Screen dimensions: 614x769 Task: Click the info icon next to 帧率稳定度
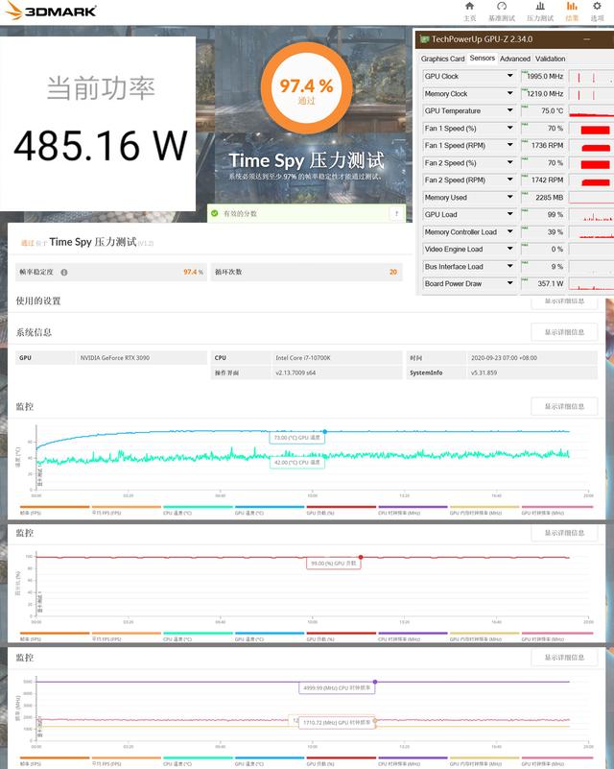pos(64,273)
